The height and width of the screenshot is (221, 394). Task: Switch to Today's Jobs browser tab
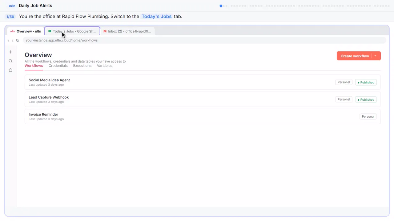click(x=72, y=31)
